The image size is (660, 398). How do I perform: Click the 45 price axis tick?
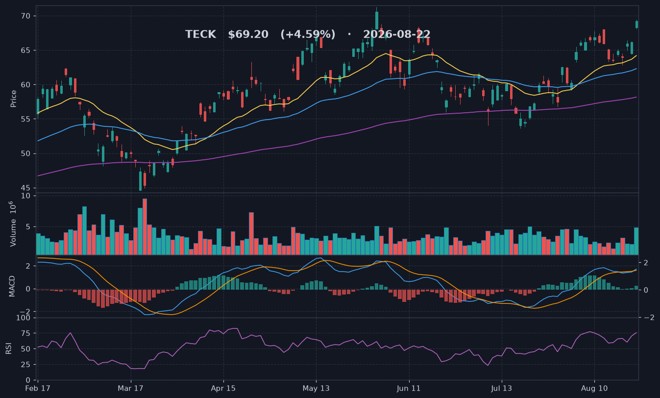(x=25, y=188)
